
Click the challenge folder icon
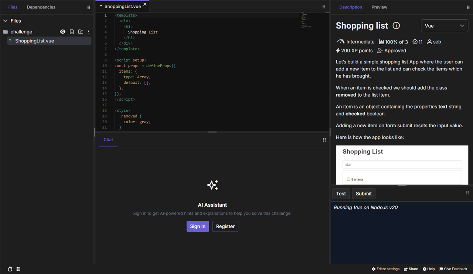click(6, 32)
